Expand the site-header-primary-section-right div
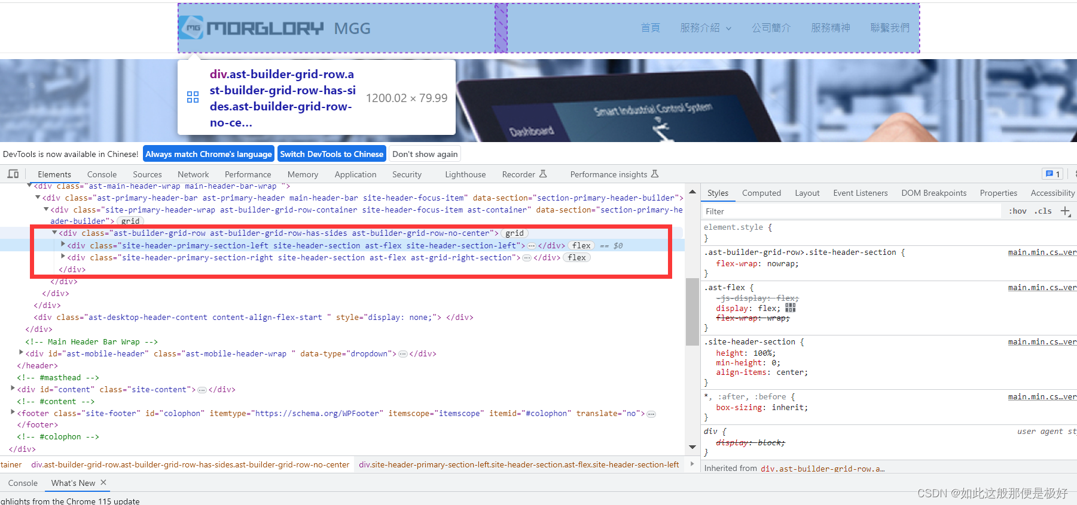Viewport: 1077px width, 505px height. tap(63, 257)
